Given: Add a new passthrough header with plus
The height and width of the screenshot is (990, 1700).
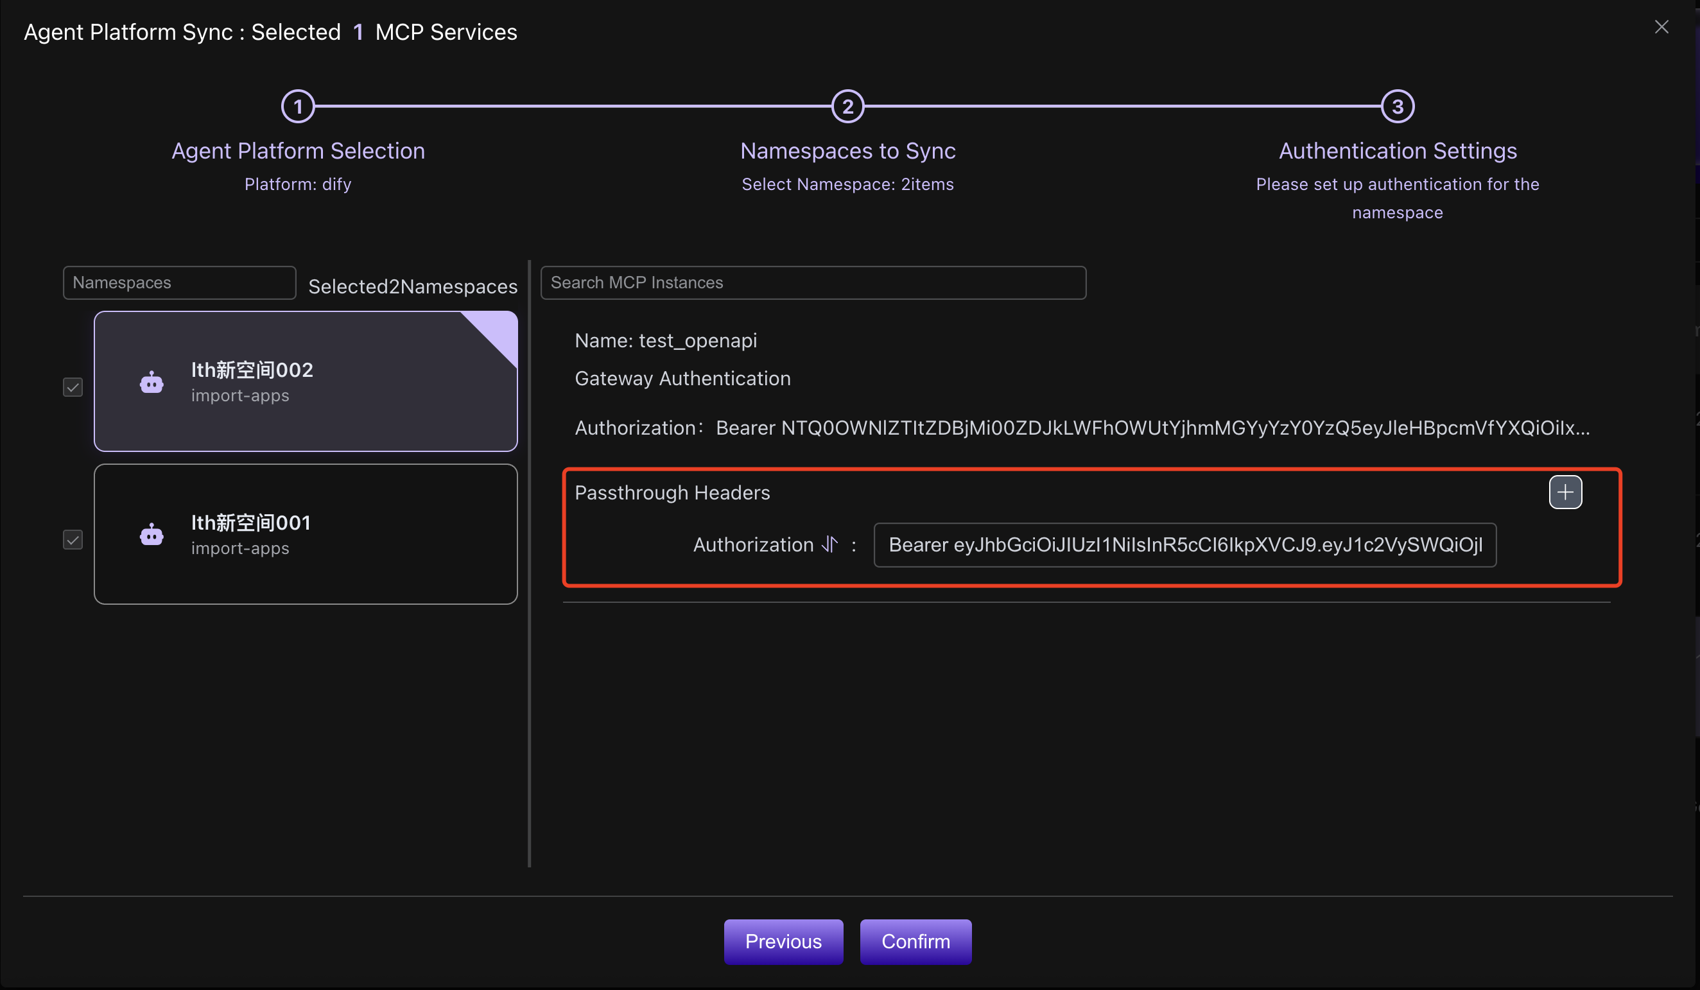Looking at the screenshot, I should 1565,492.
